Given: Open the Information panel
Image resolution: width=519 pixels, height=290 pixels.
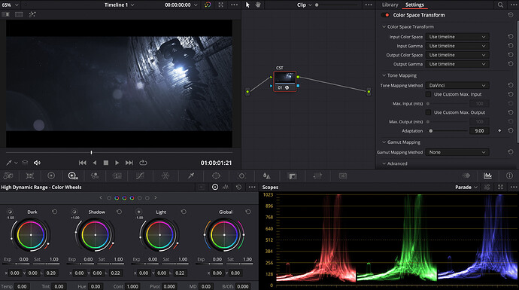Looking at the screenshot, I should tap(509, 176).
